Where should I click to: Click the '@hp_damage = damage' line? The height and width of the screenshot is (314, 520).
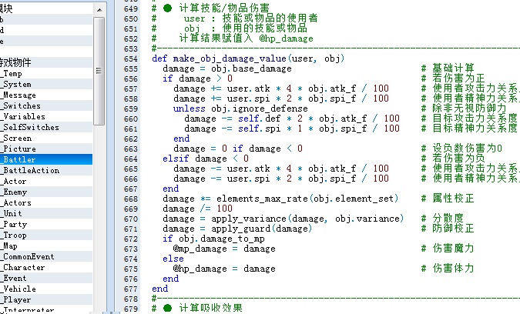224,269
